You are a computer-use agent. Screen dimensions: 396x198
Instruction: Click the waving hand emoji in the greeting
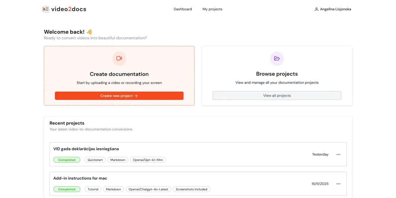(89, 32)
